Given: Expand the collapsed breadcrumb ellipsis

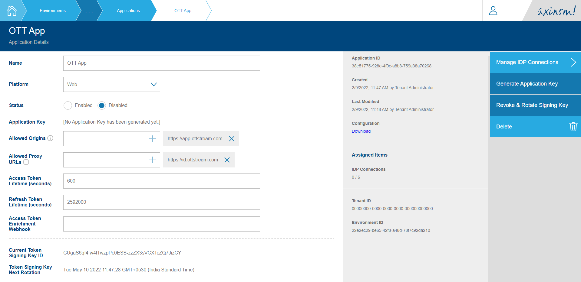Looking at the screenshot, I should [x=89, y=10].
